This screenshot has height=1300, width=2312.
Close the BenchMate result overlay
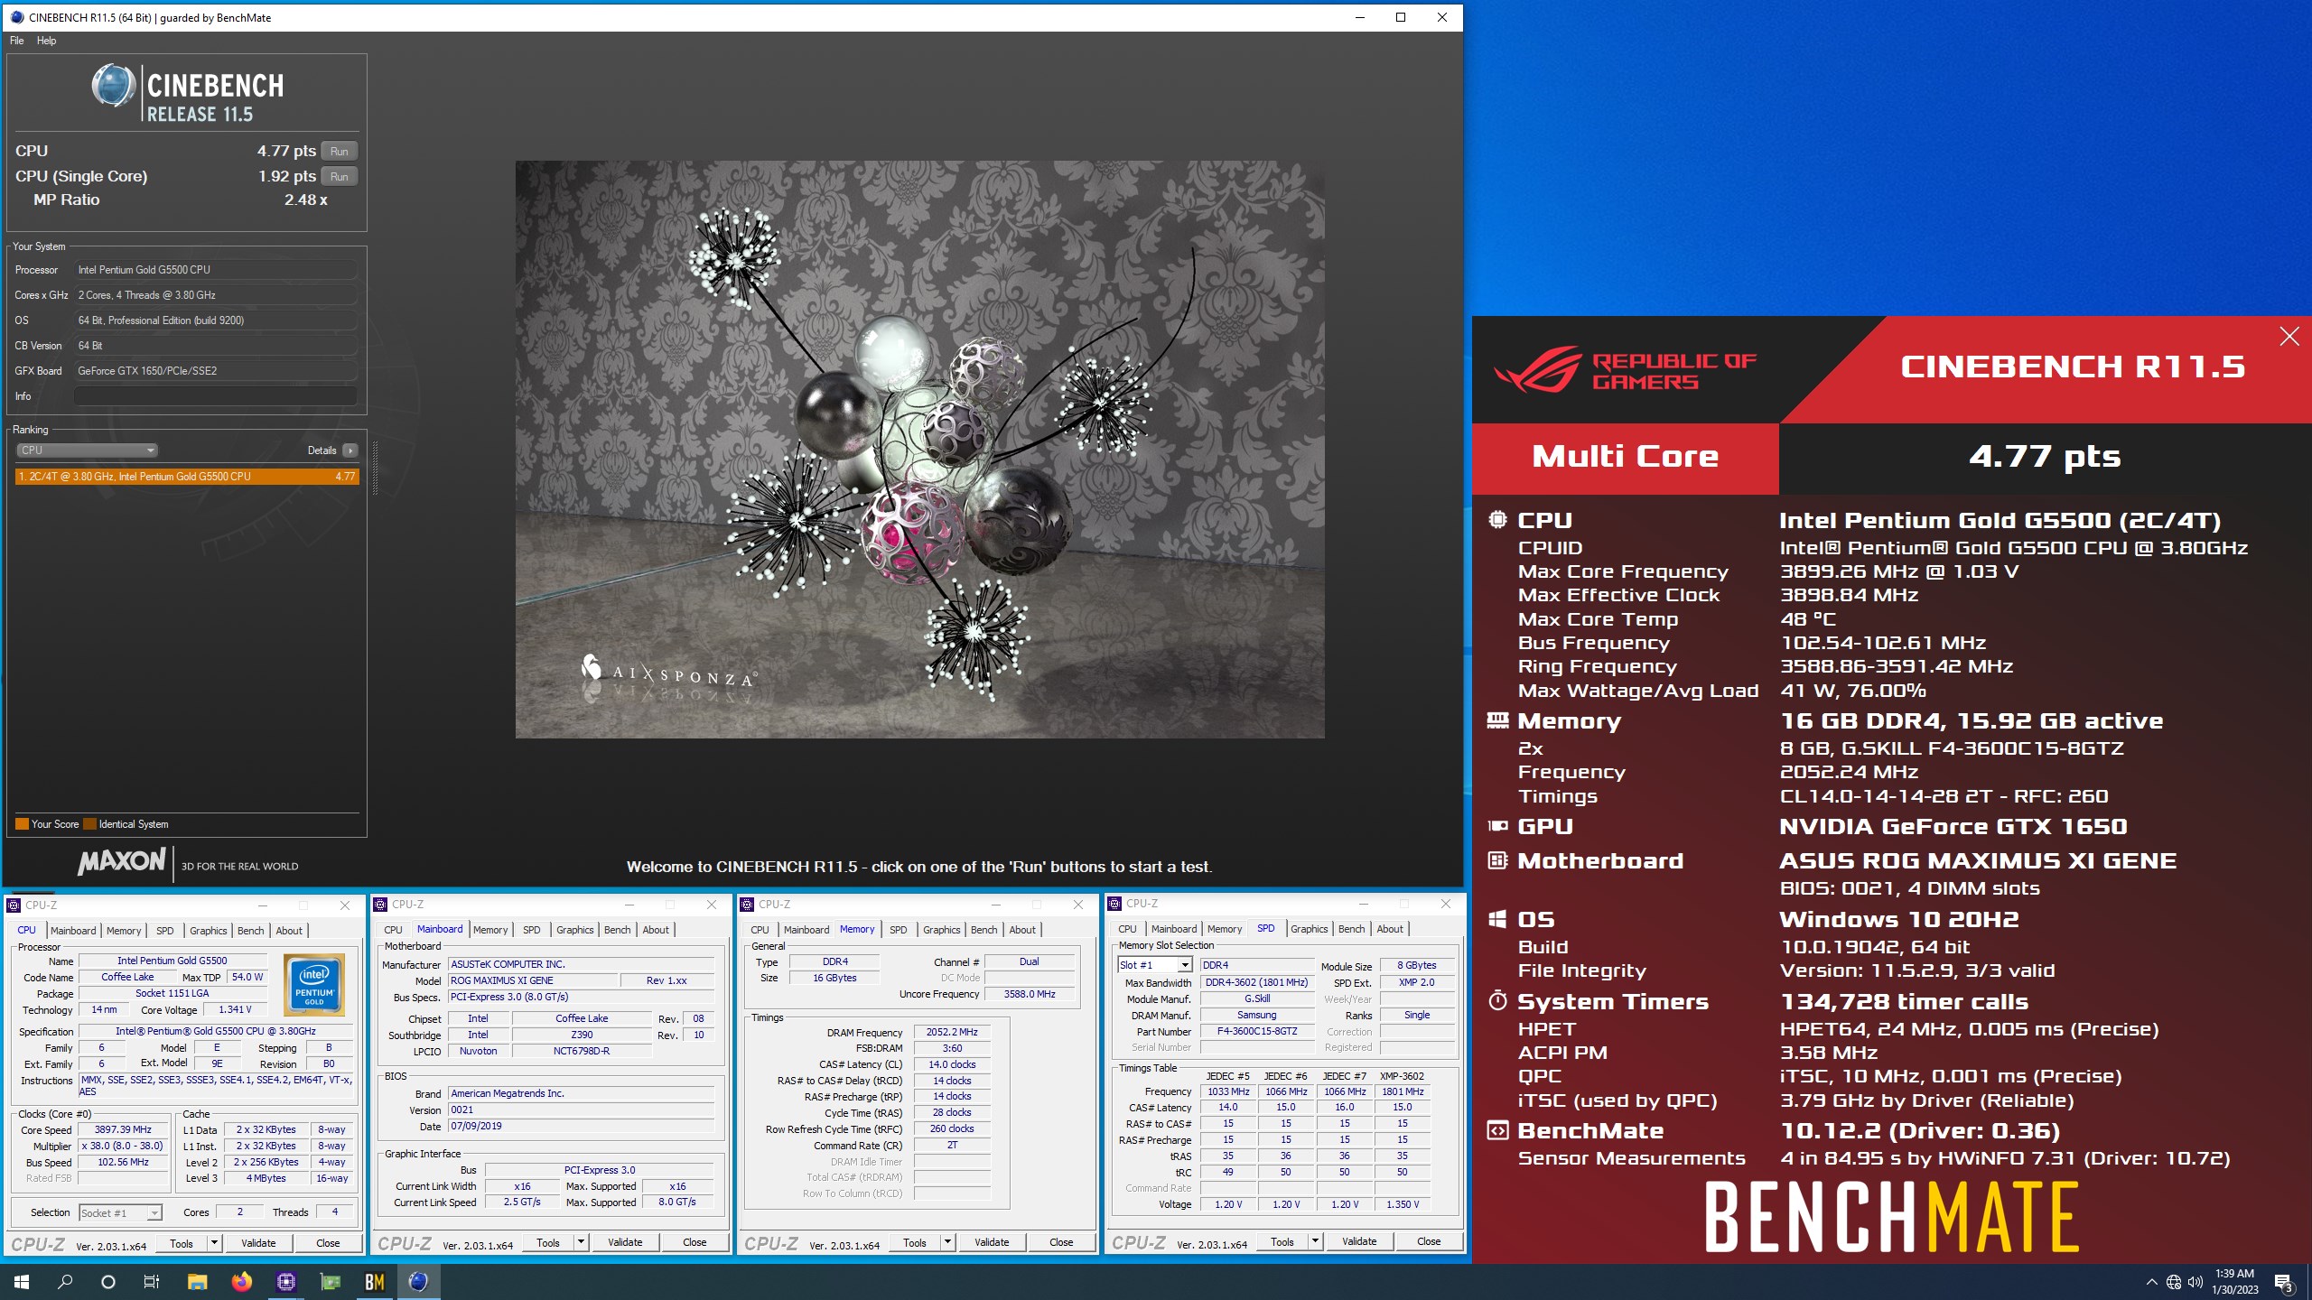pyautogui.click(x=2289, y=337)
